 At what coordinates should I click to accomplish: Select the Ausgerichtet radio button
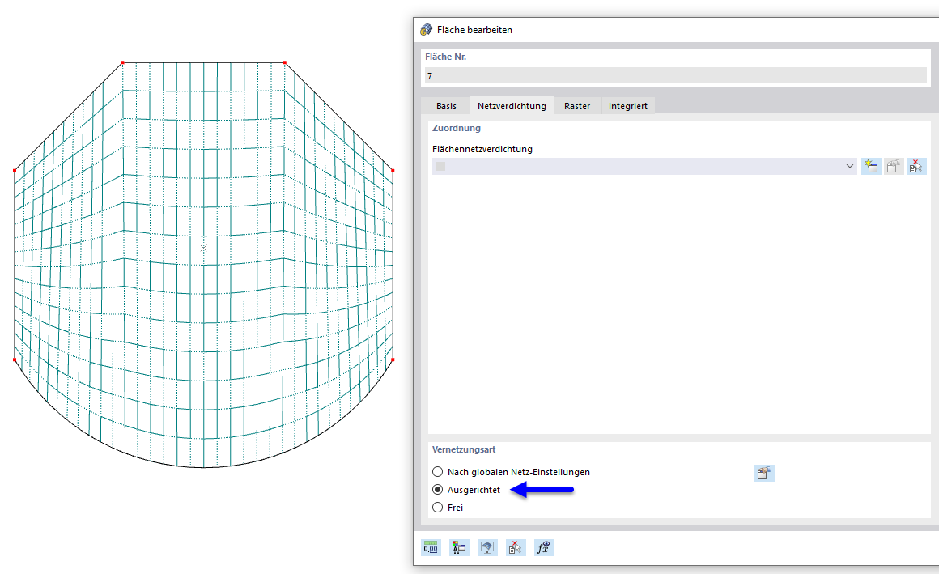(438, 490)
